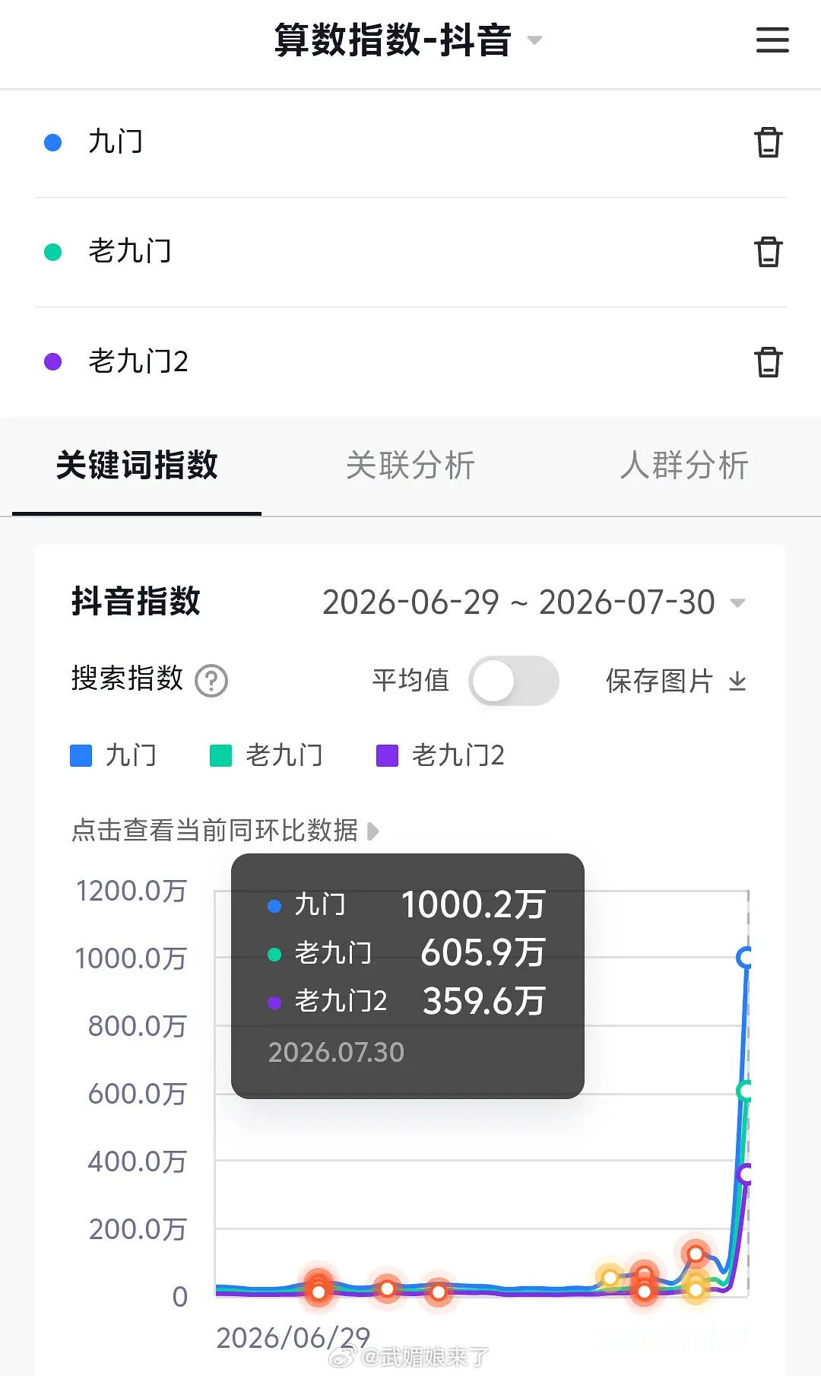Open the hamburger menu
The width and height of the screenshot is (821, 1376).
pos(772,40)
